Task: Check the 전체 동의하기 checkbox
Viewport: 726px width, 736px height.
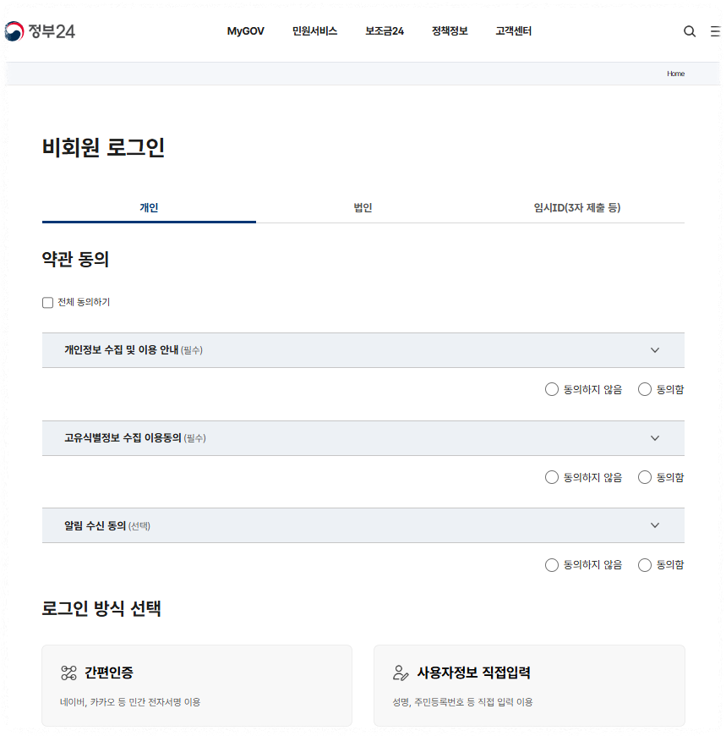Action: [x=47, y=302]
